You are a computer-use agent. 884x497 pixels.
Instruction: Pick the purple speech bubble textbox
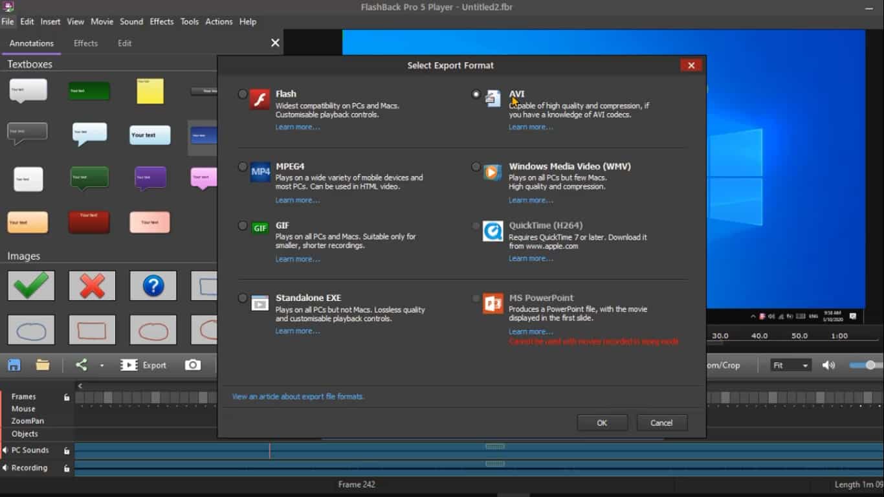pyautogui.click(x=150, y=178)
